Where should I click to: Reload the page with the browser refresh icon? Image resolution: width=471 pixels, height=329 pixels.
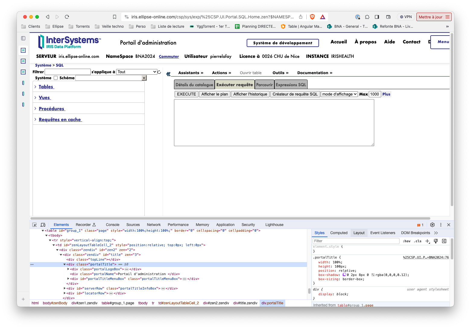tap(67, 17)
